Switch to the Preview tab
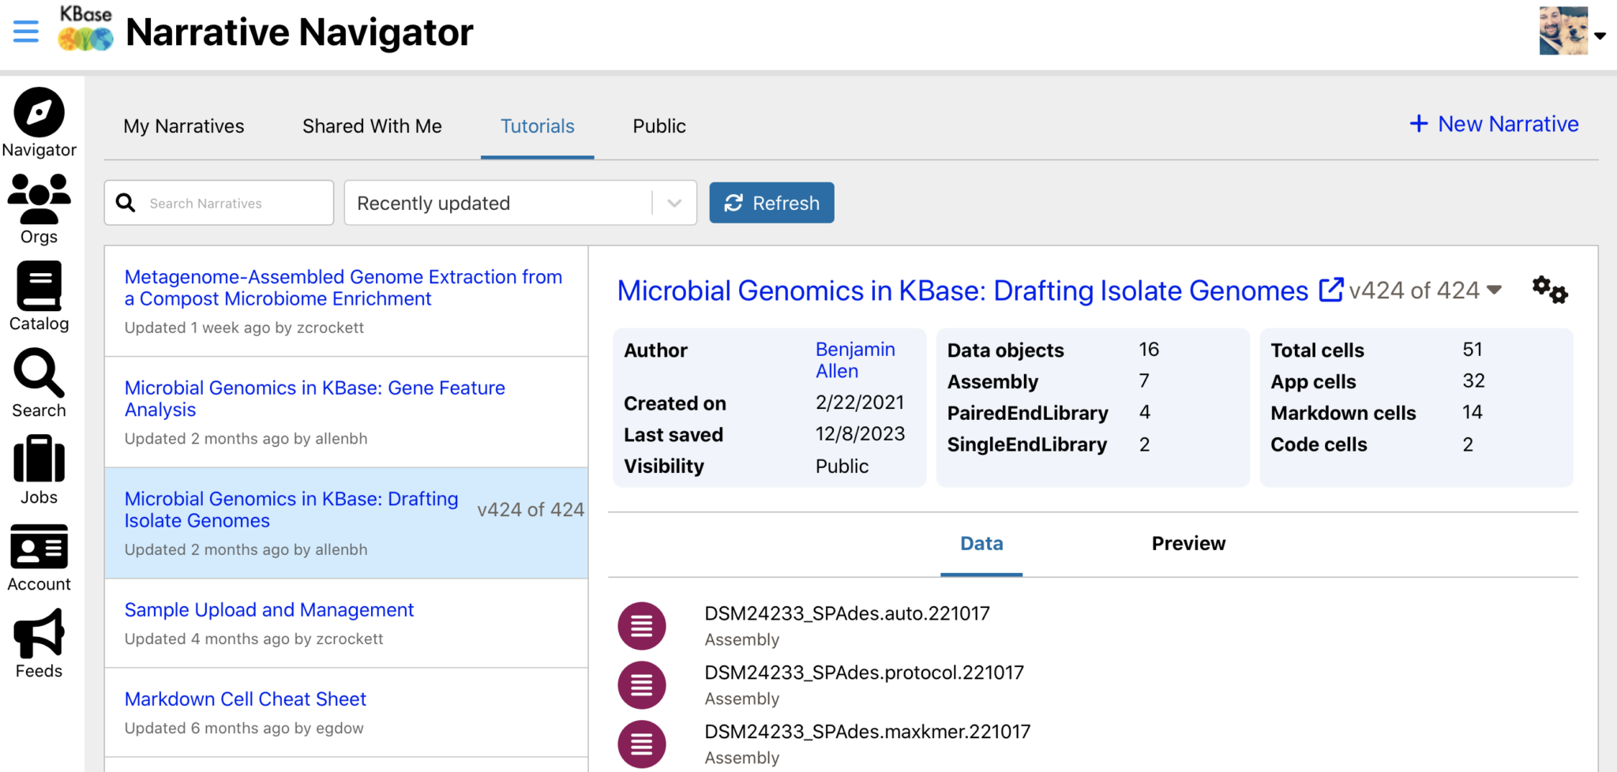 (x=1187, y=544)
